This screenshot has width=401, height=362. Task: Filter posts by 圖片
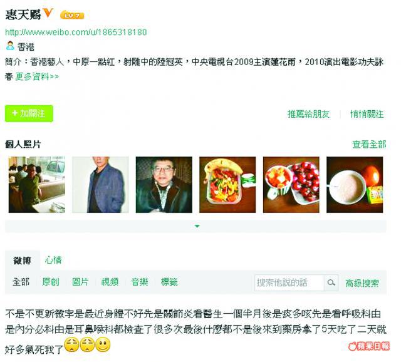[80, 282]
